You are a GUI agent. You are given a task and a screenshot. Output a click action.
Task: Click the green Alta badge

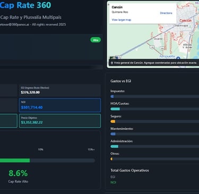point(96,40)
